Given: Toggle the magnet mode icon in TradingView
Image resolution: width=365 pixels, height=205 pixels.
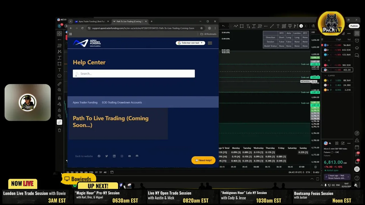Looking at the screenshot, I should click(x=59, y=98).
